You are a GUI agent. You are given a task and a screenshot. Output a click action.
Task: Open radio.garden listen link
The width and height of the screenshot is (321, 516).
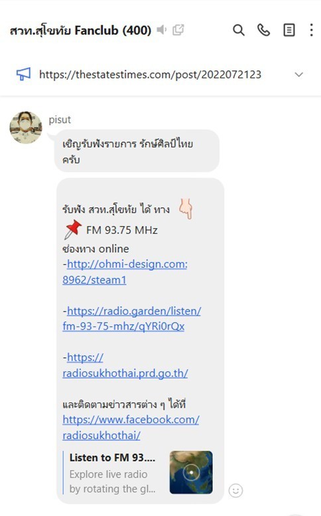(x=132, y=319)
